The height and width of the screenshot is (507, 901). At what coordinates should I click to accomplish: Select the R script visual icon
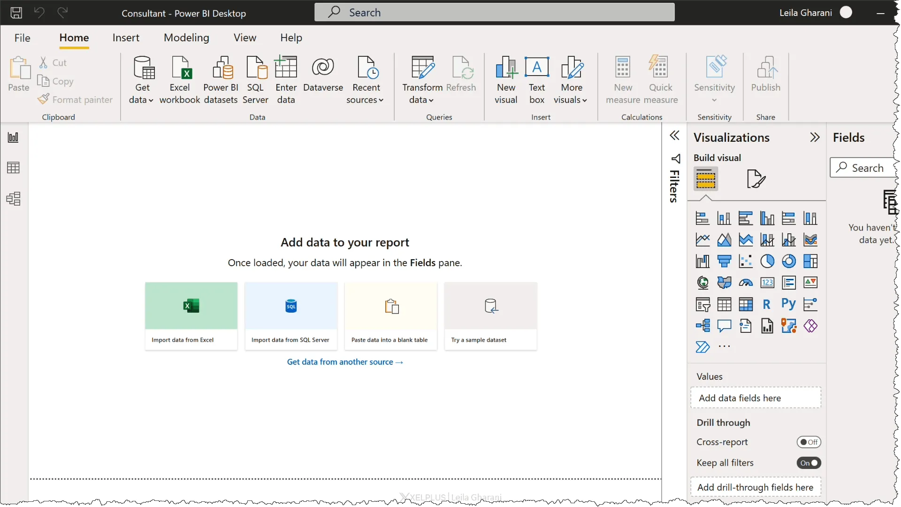pos(767,304)
